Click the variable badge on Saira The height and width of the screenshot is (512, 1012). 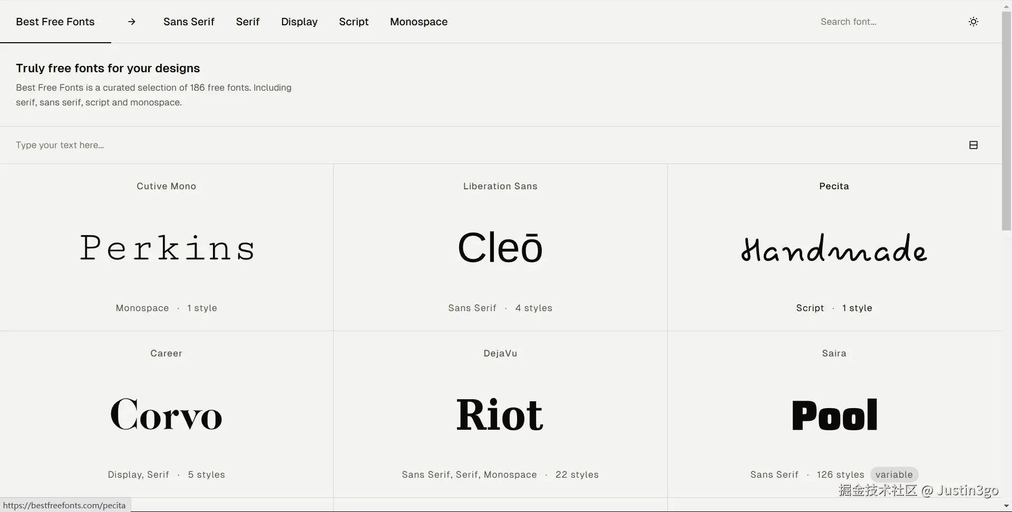(x=893, y=475)
